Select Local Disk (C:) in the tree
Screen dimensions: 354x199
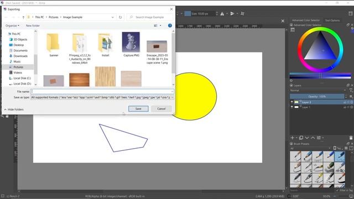coord(22,78)
